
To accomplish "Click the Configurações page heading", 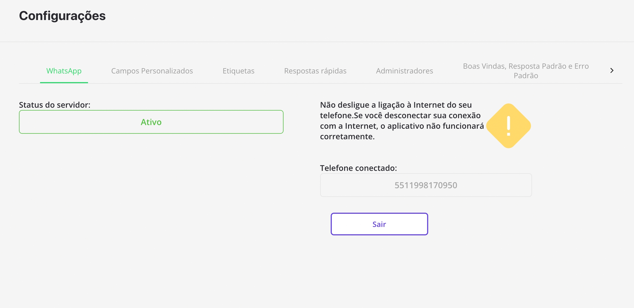I will [62, 16].
